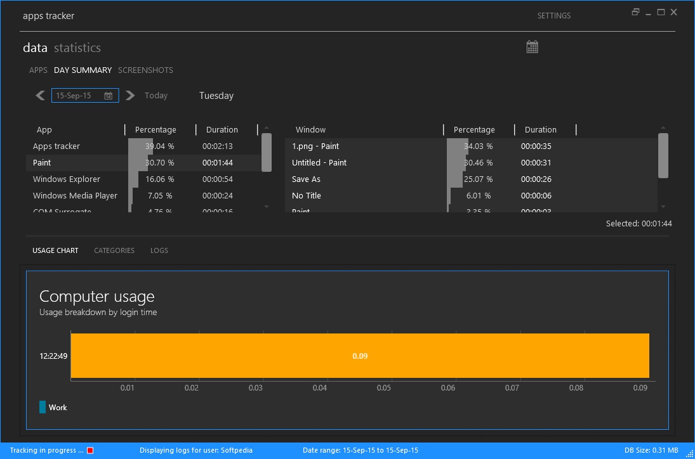Switch to the statistics view
Image resolution: width=695 pixels, height=459 pixels.
[x=77, y=48]
